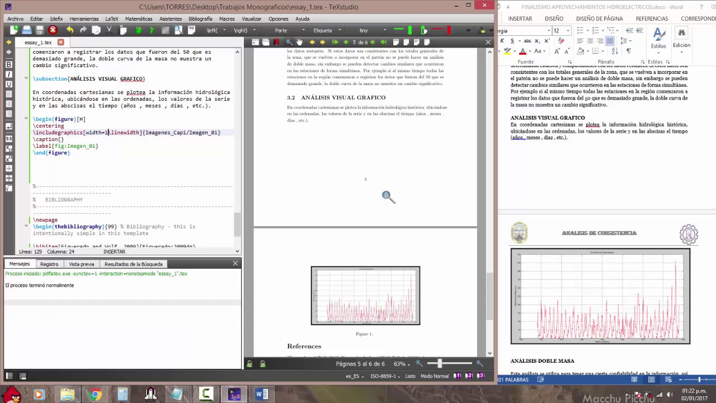Image resolution: width=716 pixels, height=403 pixels.
Task: Toggle center alignment in Word
Action: click(x=590, y=40)
